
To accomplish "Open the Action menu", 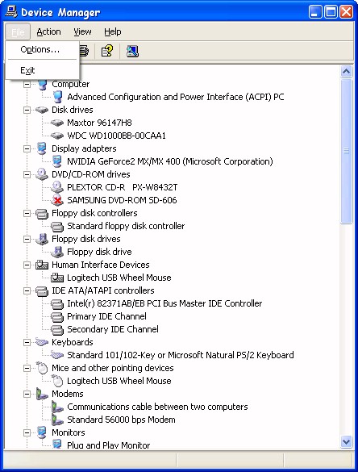I will 48,31.
